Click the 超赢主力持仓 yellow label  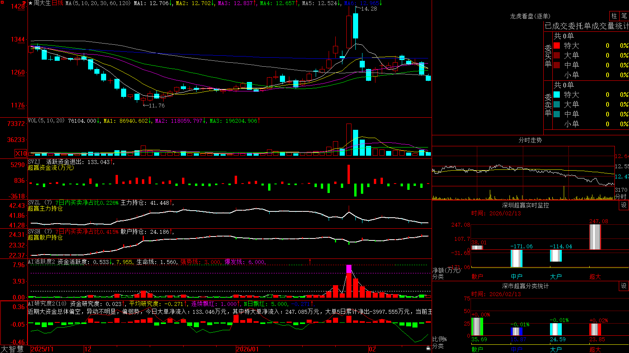(45, 208)
